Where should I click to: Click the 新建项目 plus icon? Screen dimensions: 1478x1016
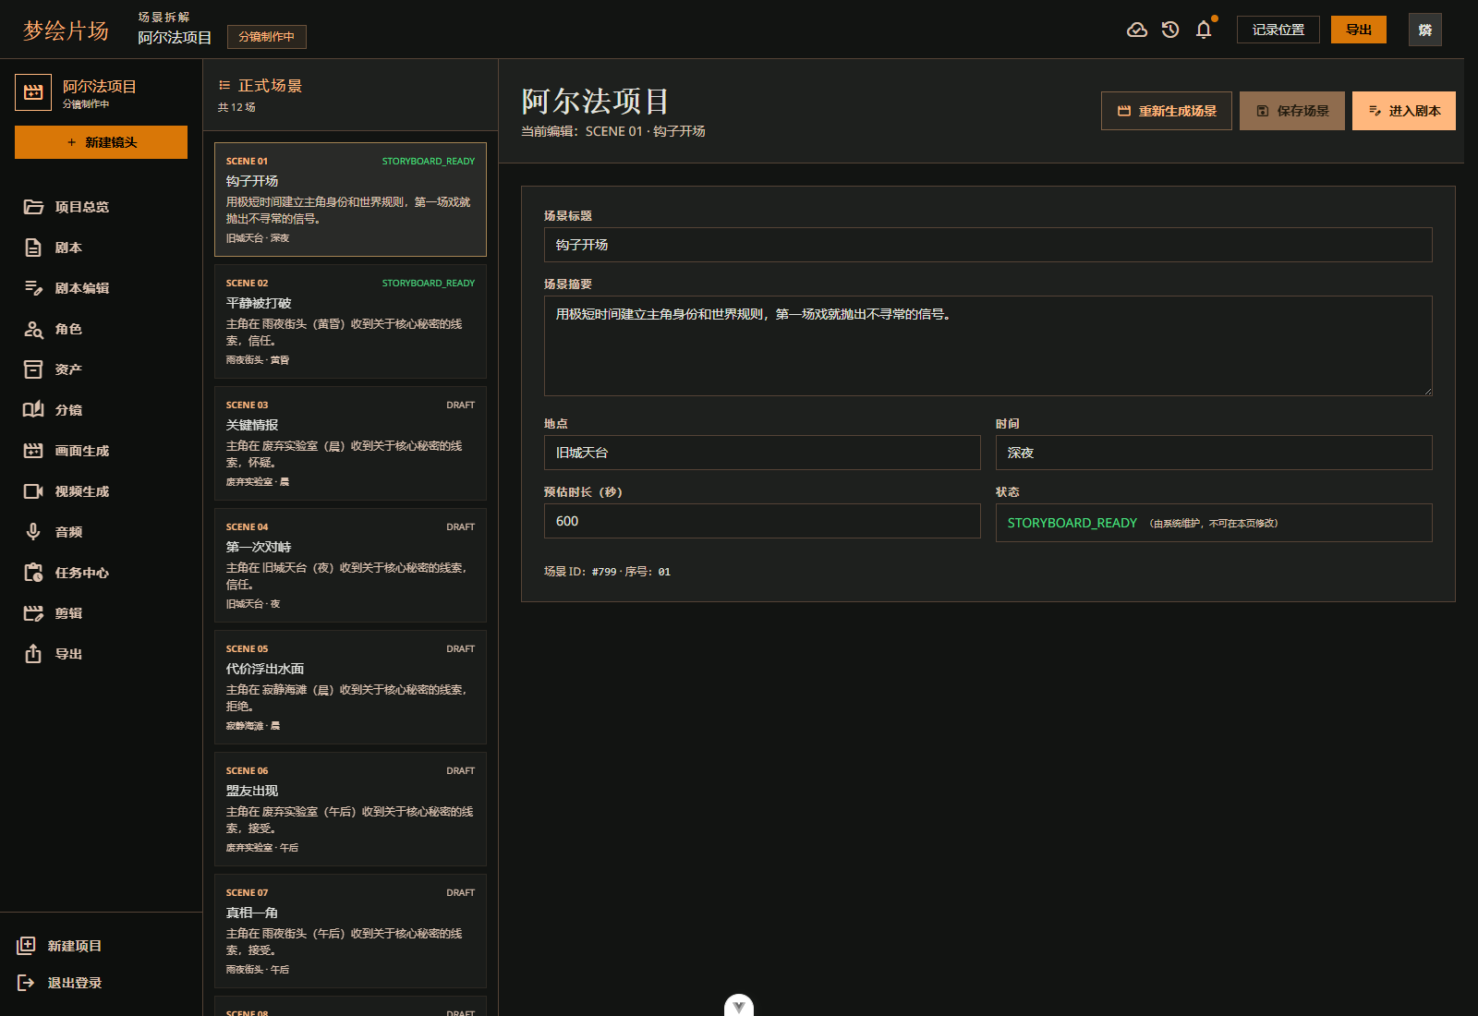pyautogui.click(x=26, y=946)
